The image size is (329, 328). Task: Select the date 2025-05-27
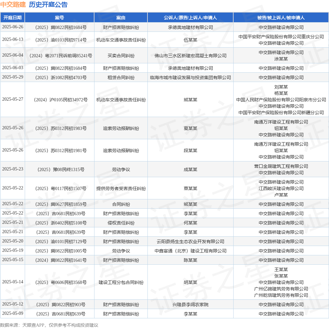pyautogui.click(x=13, y=99)
